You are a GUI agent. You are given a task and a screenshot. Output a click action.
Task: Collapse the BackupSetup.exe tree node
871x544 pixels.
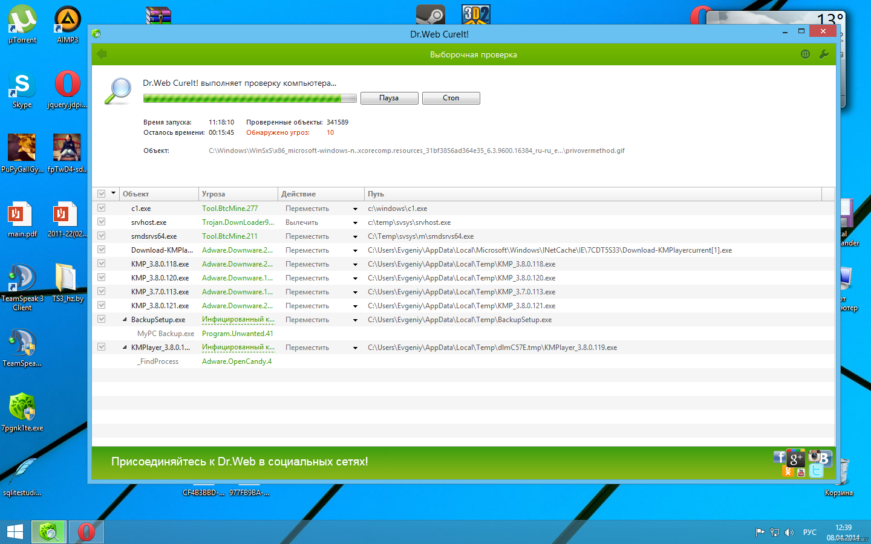(125, 320)
